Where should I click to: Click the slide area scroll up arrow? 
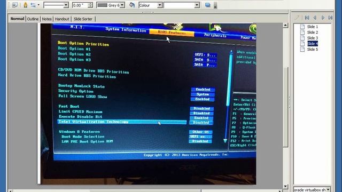[x=285, y=25]
